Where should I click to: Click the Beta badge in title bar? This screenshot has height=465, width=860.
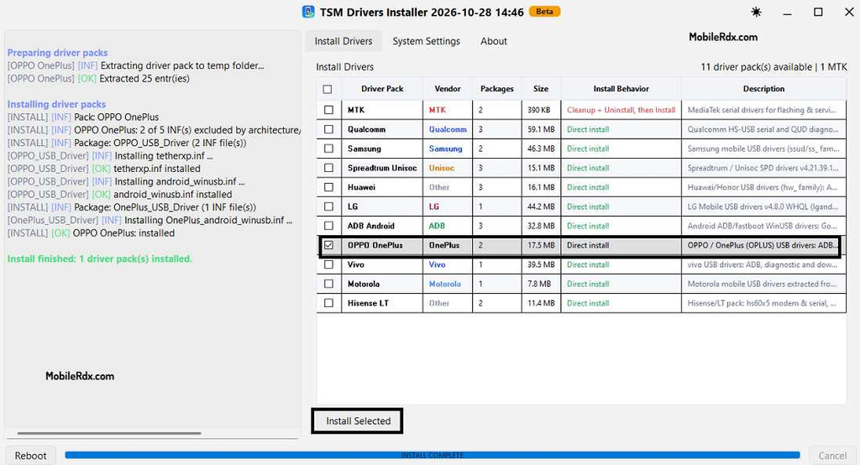click(544, 12)
